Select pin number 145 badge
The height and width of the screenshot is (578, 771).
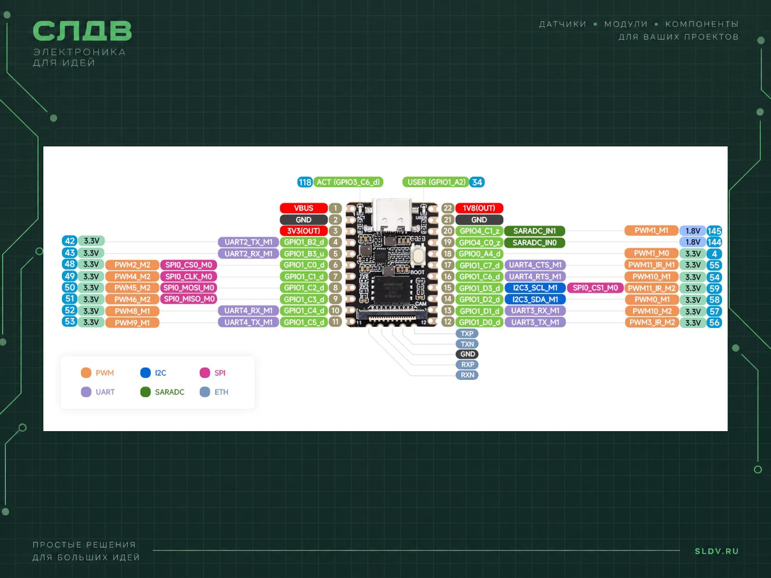click(714, 231)
